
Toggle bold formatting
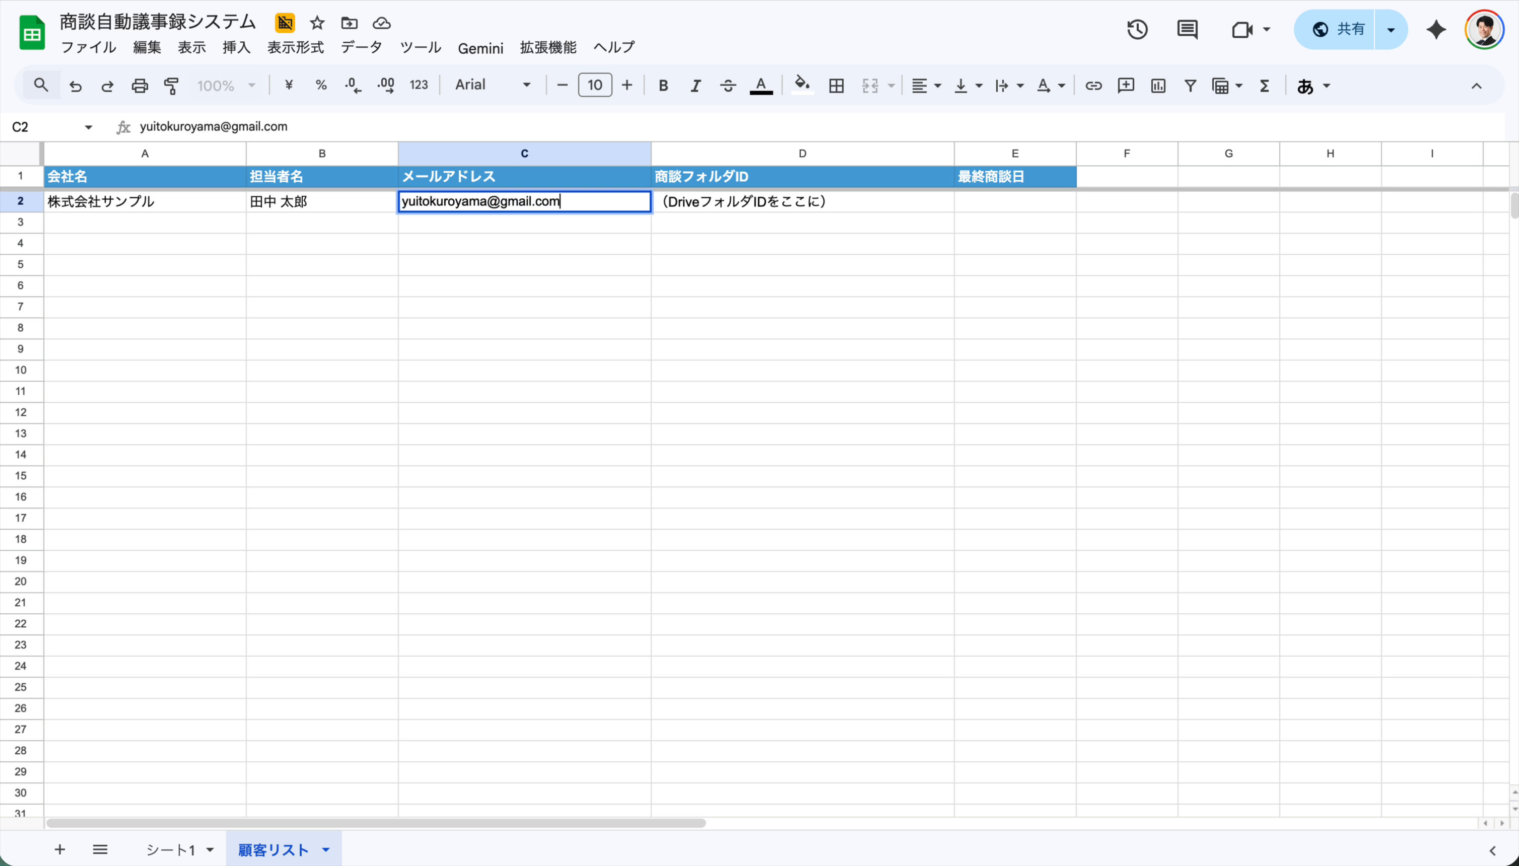(663, 86)
